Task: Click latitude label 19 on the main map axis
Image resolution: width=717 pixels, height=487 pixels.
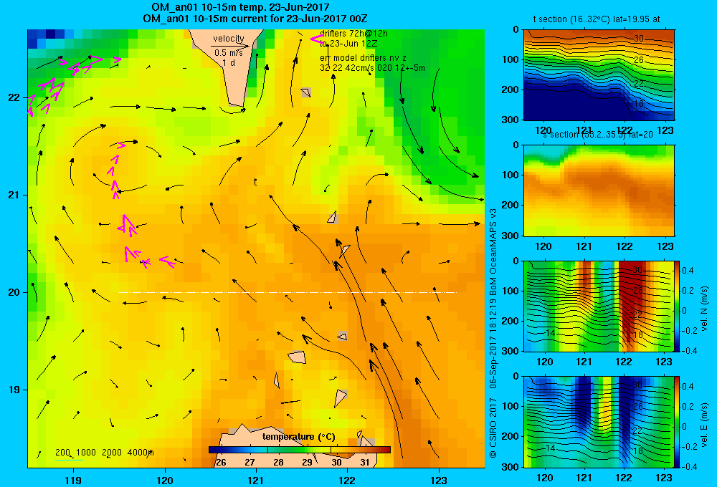Action: (x=14, y=390)
